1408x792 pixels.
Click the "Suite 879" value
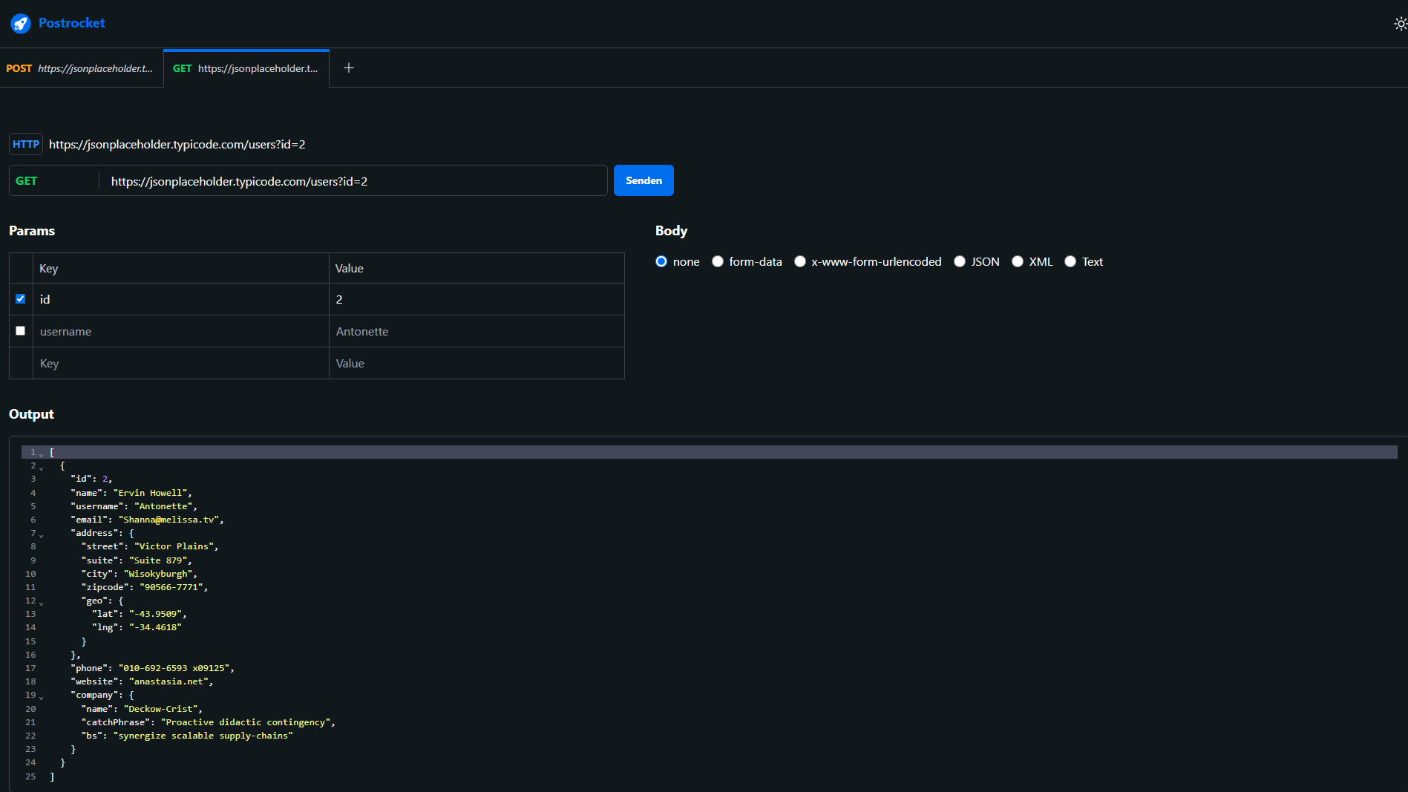pyautogui.click(x=158, y=560)
